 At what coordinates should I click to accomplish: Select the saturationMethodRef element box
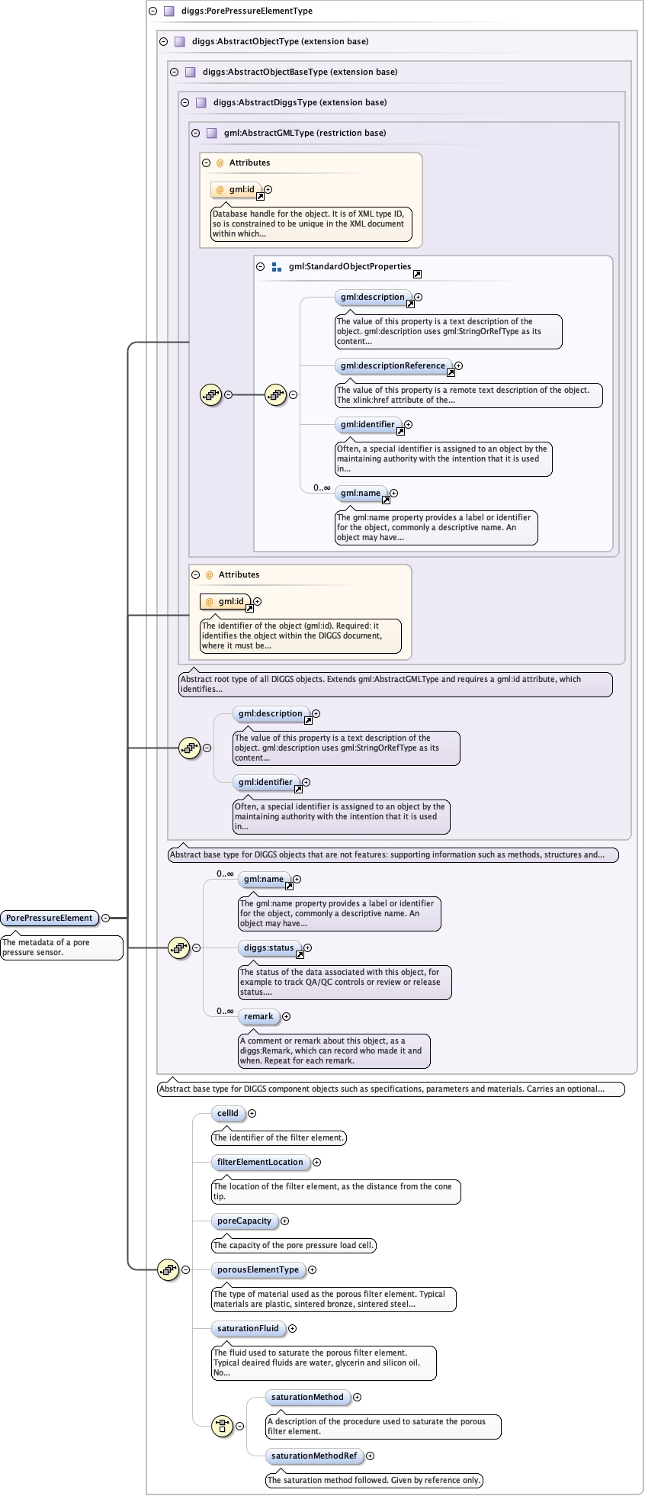(315, 1456)
